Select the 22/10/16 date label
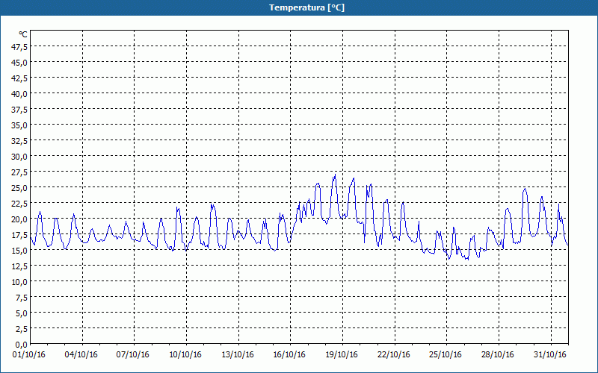 pyautogui.click(x=394, y=355)
